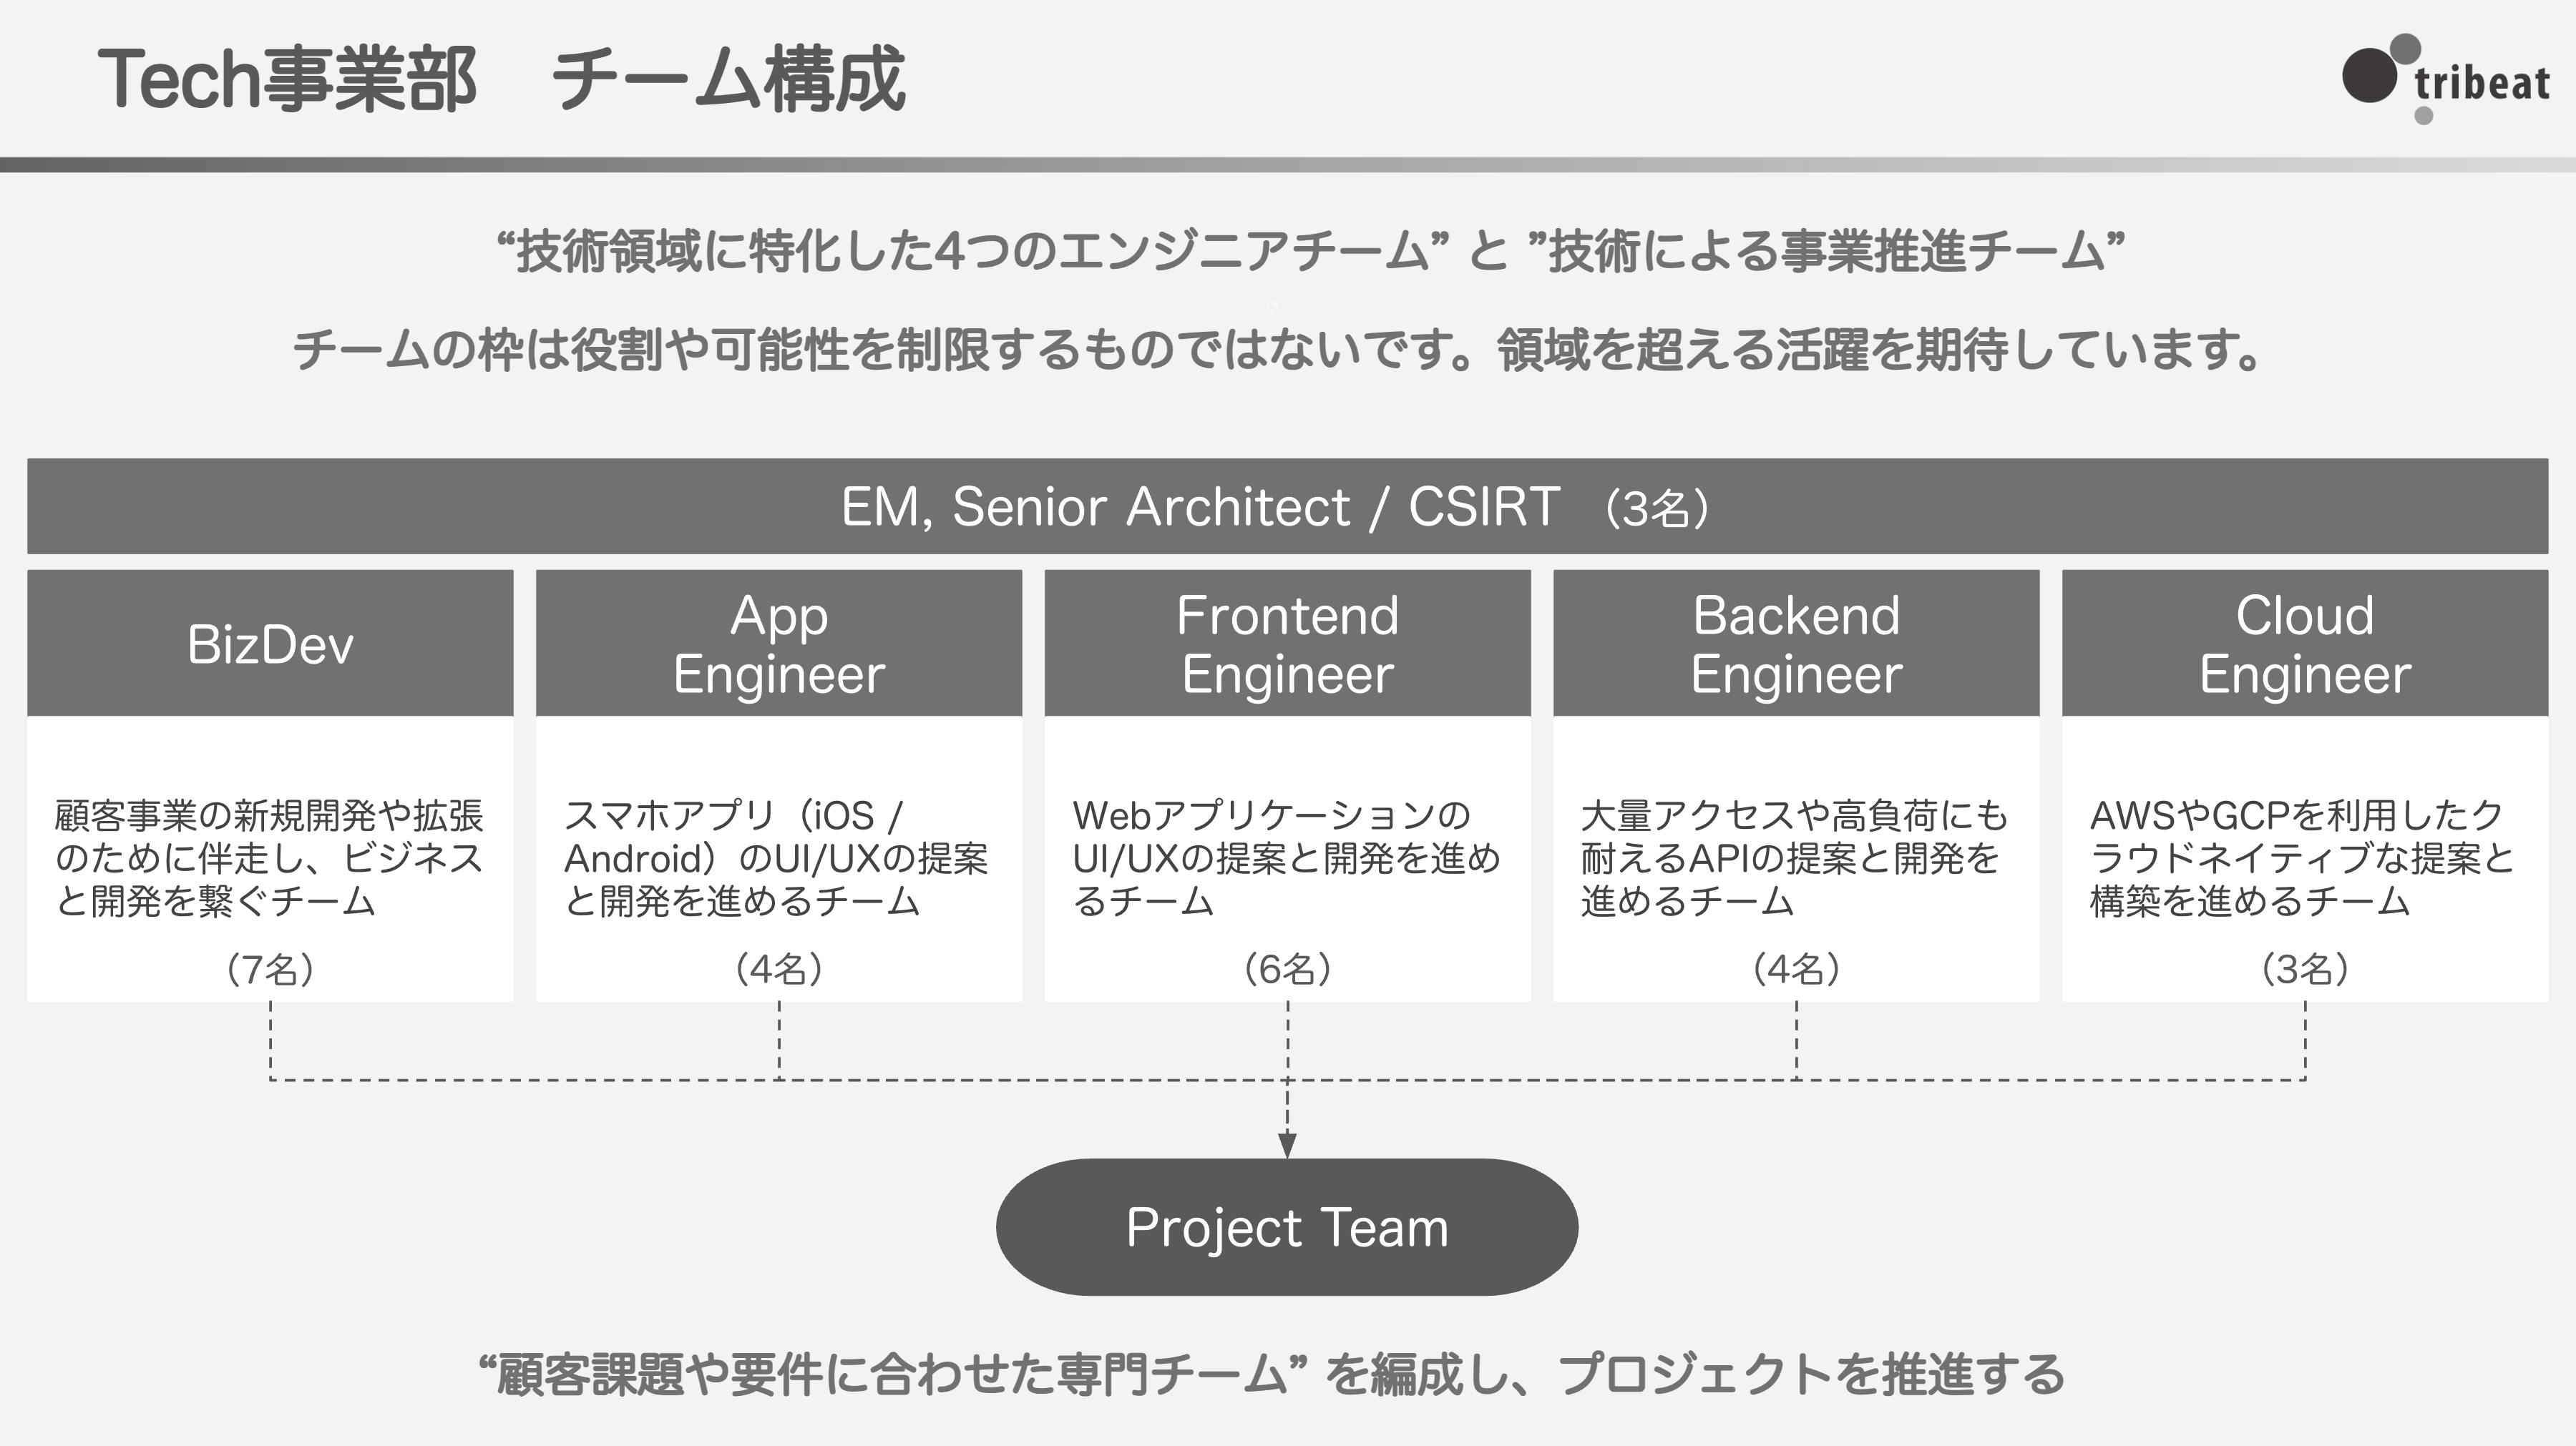The height and width of the screenshot is (1446, 2576).
Task: Click the Project Team pill shape
Action: (1287, 1227)
